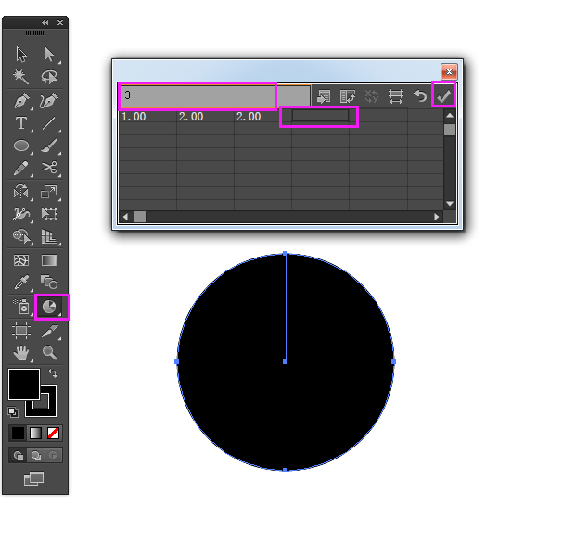This screenshot has height=541, width=575.
Task: Select the Gradient tool
Action: tap(49, 260)
